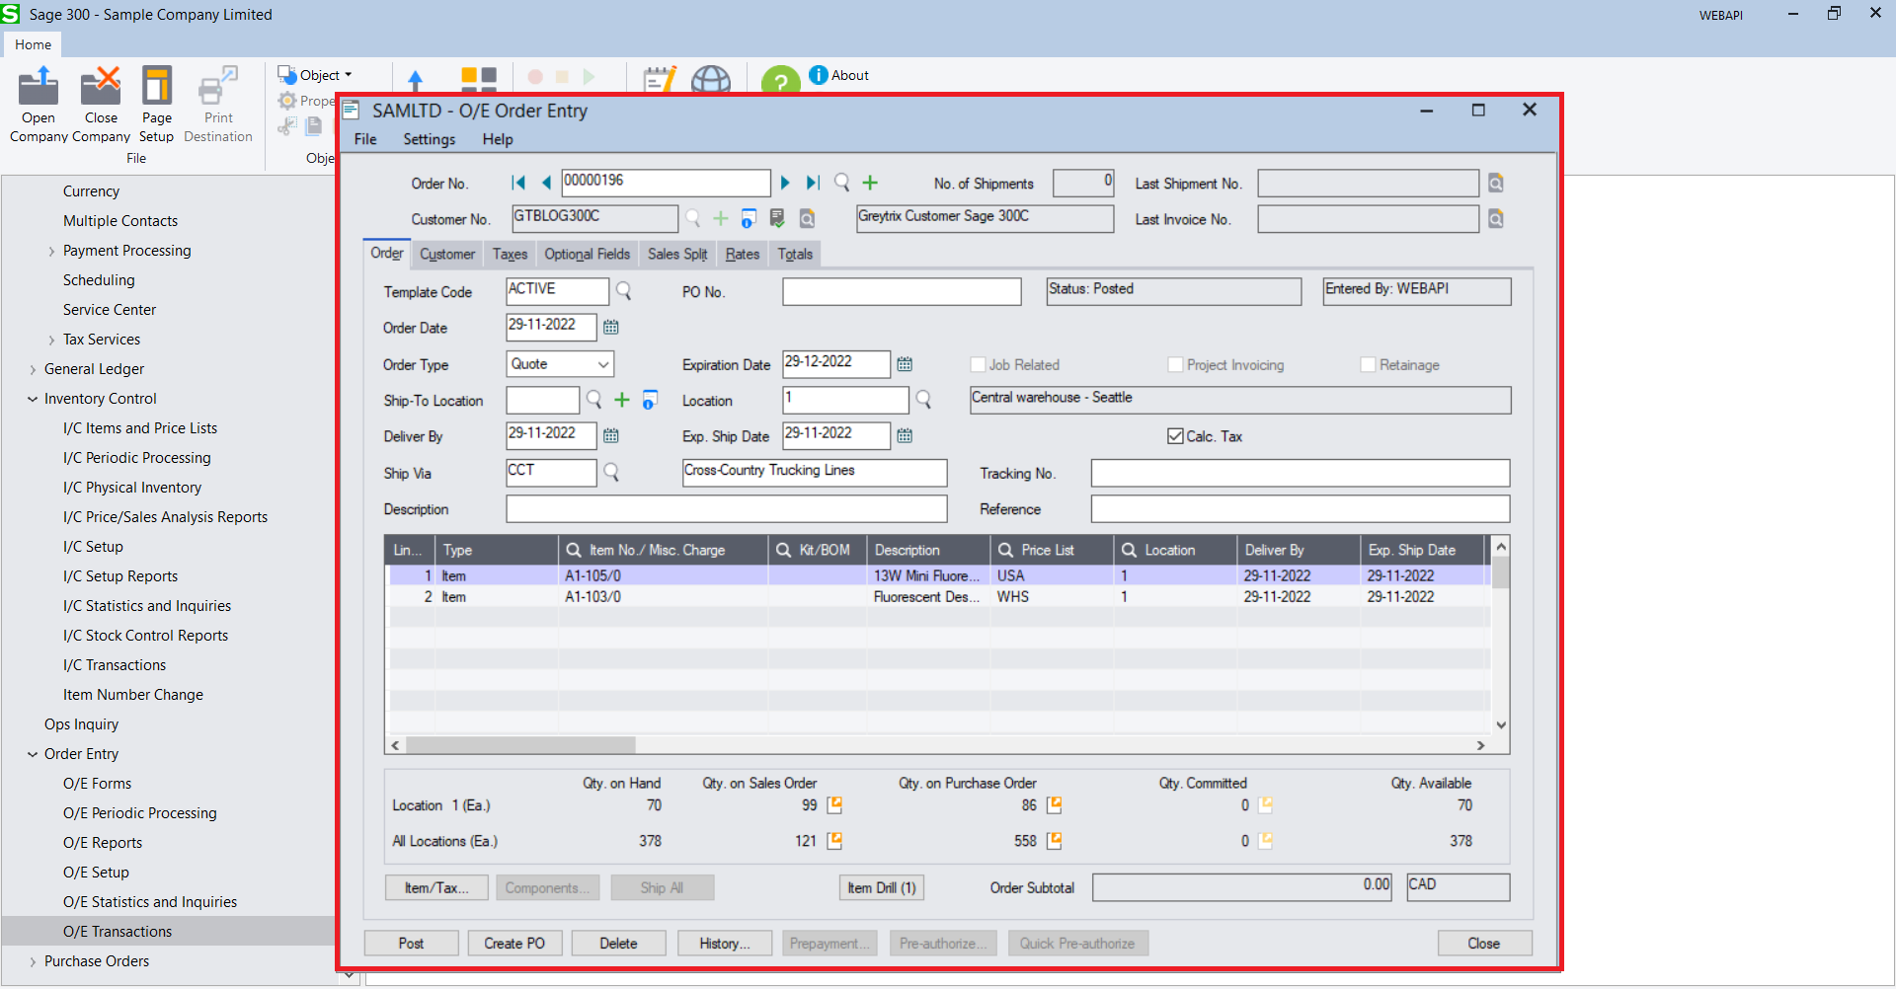Viewport: 1896px width, 989px height.
Task: Click the Delete button
Action: click(x=618, y=944)
